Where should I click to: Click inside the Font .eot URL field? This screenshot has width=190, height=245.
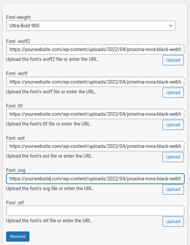[95, 146]
